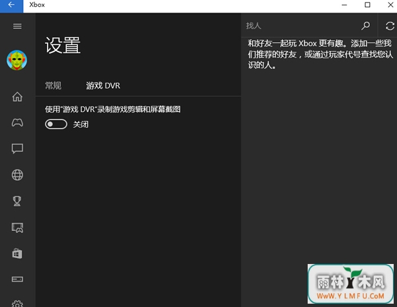The width and height of the screenshot is (397, 307).
Task: Open the Achievements trophy icon
Action: pos(17,201)
